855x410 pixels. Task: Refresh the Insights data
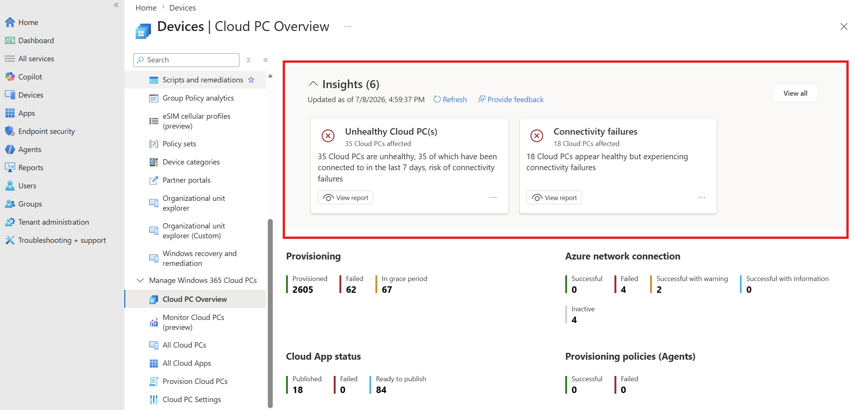[450, 99]
